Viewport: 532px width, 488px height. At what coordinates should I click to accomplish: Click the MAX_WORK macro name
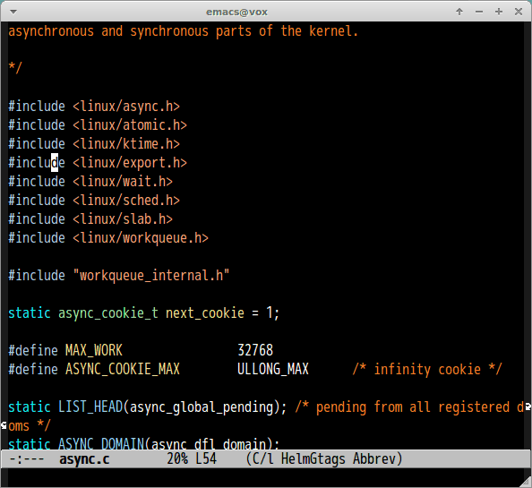(x=94, y=350)
